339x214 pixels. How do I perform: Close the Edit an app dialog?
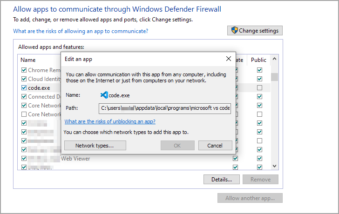click(x=228, y=59)
